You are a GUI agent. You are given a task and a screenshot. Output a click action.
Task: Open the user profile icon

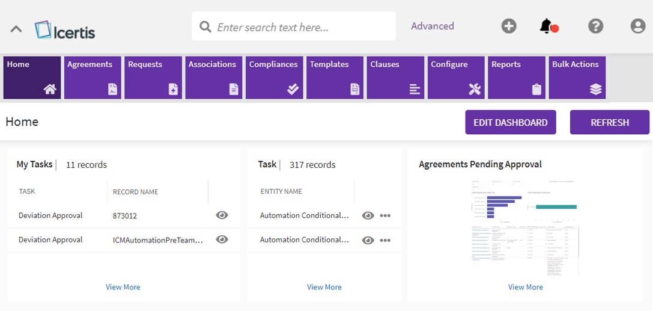pos(637,26)
